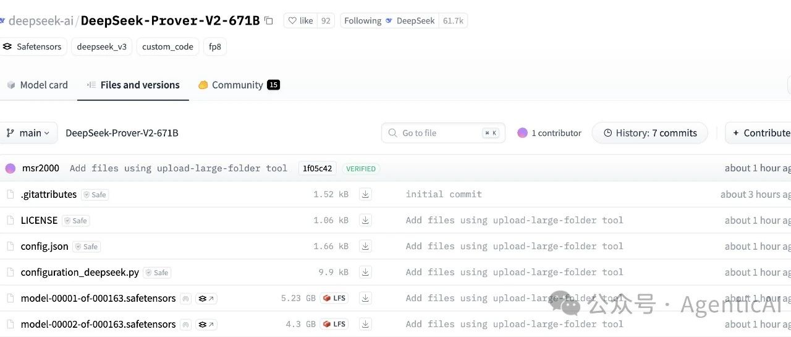The width and height of the screenshot is (791, 337).
Task: Open commit hash 1f05c42
Action: pos(317,168)
